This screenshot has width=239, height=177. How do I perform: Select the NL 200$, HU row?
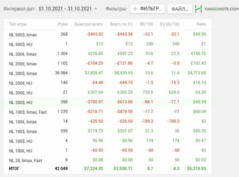click(108, 102)
